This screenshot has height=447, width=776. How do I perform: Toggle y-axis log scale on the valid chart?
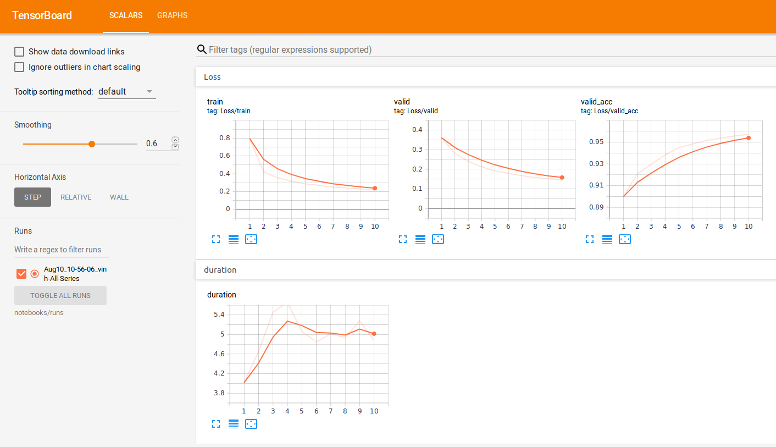pos(420,239)
